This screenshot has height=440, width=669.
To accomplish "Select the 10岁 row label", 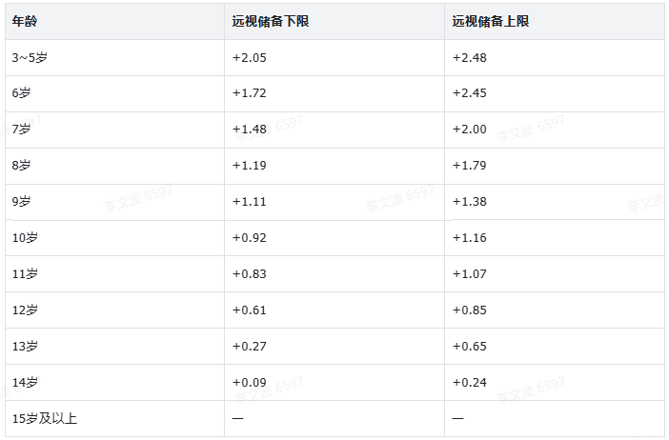I will 25,237.
